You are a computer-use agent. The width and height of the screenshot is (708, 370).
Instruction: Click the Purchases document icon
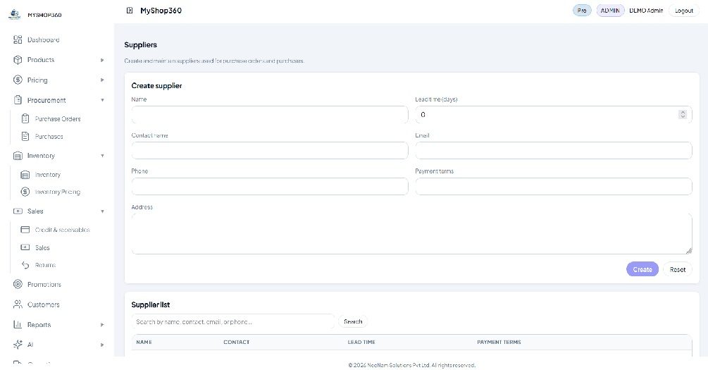25,136
